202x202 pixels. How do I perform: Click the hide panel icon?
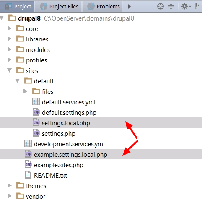click(198, 6)
